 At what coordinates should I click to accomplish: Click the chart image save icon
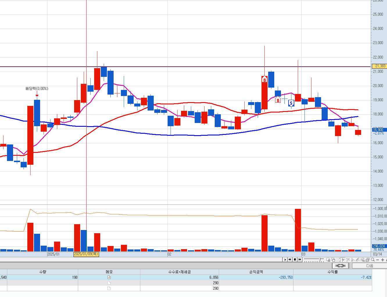[368, 260]
